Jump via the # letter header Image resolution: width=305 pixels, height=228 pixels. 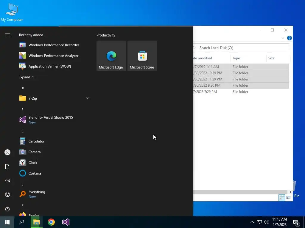tap(23, 88)
